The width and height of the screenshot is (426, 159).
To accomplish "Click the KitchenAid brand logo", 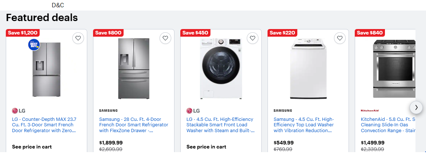I will 370,110.
